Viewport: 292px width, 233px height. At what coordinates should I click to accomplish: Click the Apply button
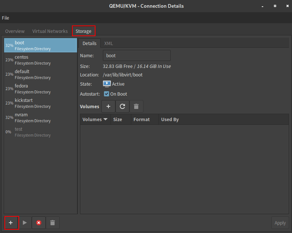[280, 223]
